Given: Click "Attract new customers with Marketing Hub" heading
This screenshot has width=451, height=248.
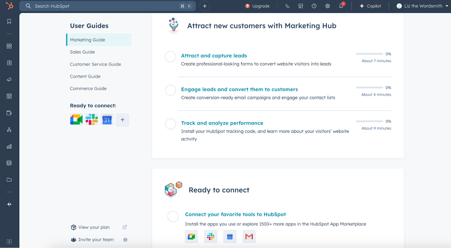Looking at the screenshot, I should 262,26.
